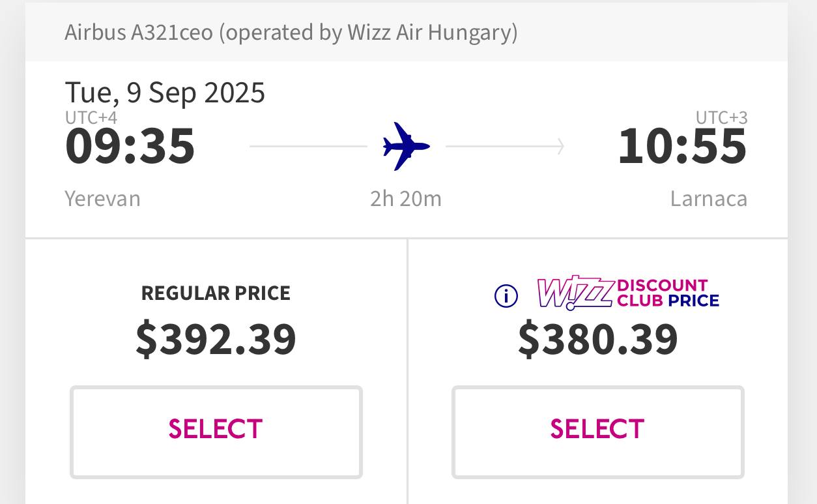817x504 pixels.
Task: Tap the Yerevan departure city label
Action: 103,198
